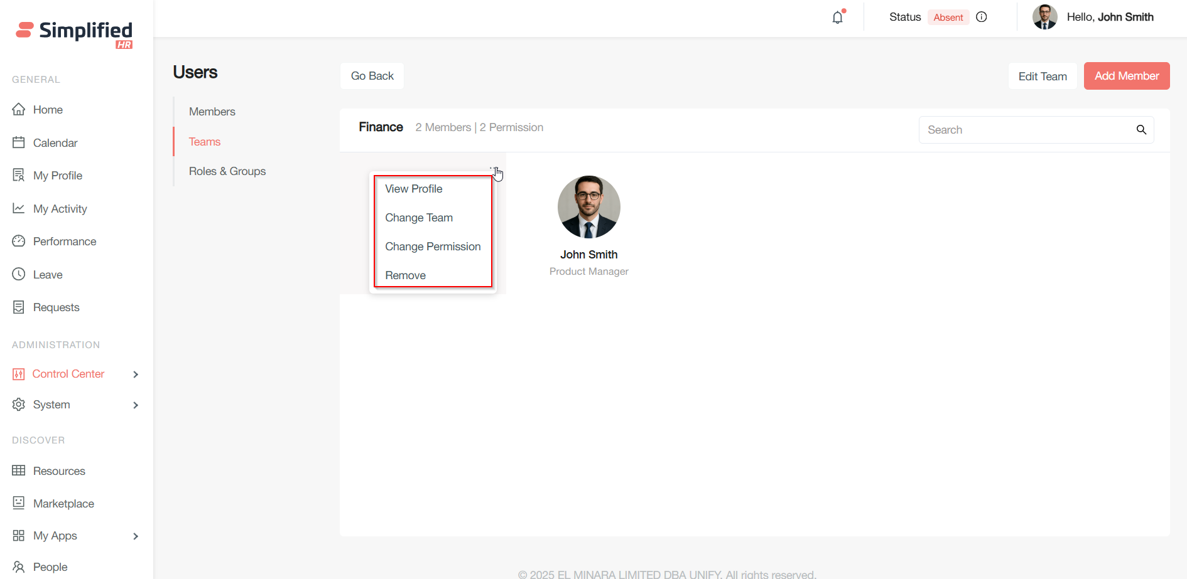The height and width of the screenshot is (579, 1187).
Task: Expand the Control Center menu
Action: click(75, 374)
